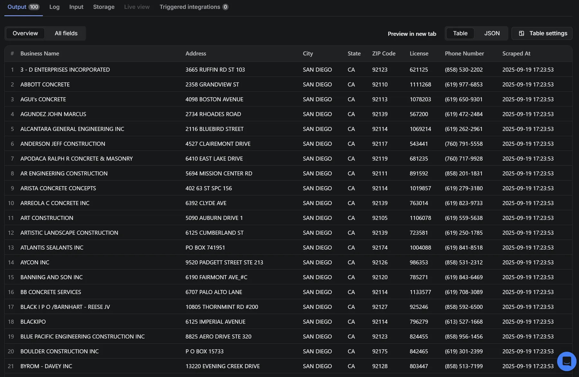The height and width of the screenshot is (377, 579).
Task: Select ZIP code 92174
Action: (380, 247)
